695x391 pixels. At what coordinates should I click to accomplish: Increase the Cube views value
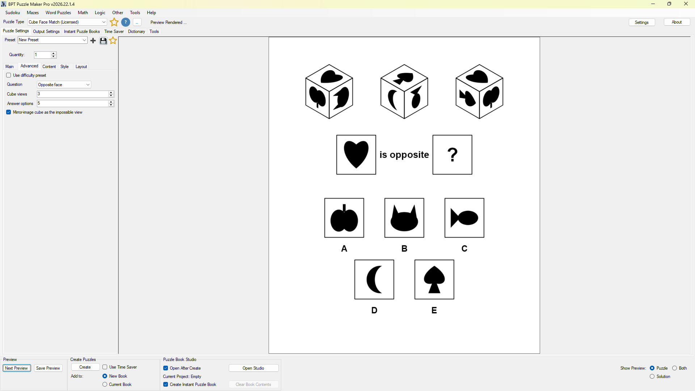(x=111, y=93)
